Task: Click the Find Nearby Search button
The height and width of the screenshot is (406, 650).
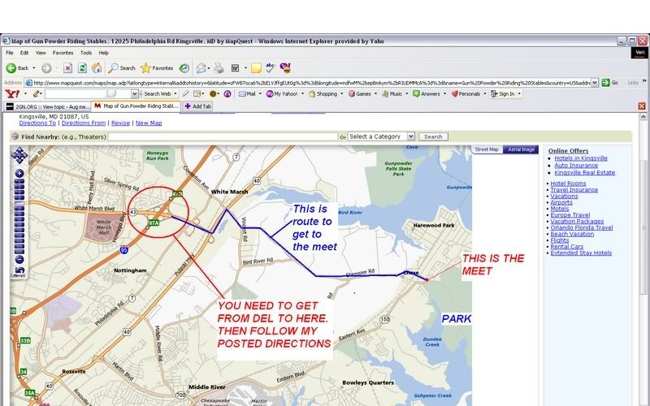Action: [x=433, y=136]
